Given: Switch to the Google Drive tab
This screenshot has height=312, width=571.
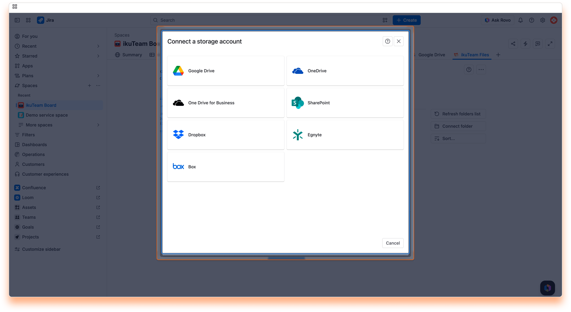Looking at the screenshot, I should pos(431,55).
